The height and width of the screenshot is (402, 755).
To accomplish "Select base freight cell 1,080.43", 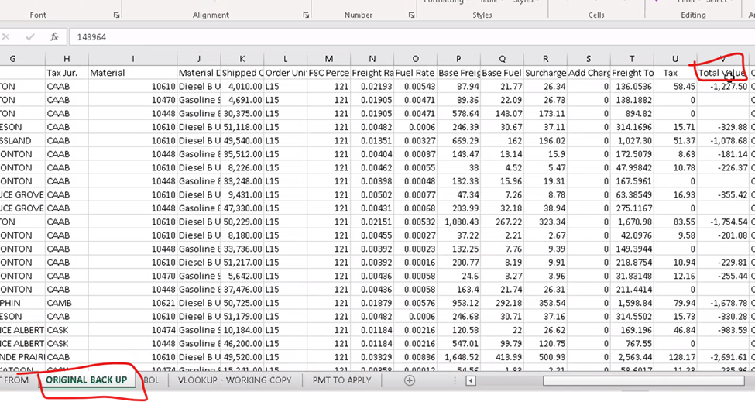I will pyautogui.click(x=459, y=222).
